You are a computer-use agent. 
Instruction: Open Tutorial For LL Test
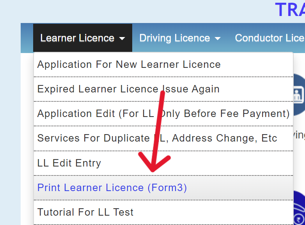(x=163, y=213)
